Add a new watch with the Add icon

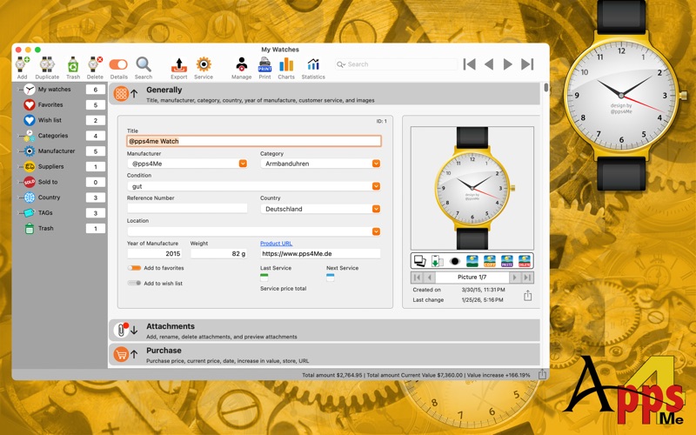23,64
